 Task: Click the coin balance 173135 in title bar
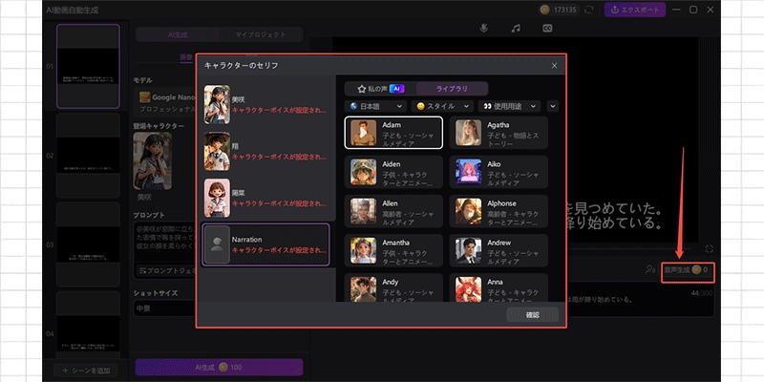tap(561, 10)
